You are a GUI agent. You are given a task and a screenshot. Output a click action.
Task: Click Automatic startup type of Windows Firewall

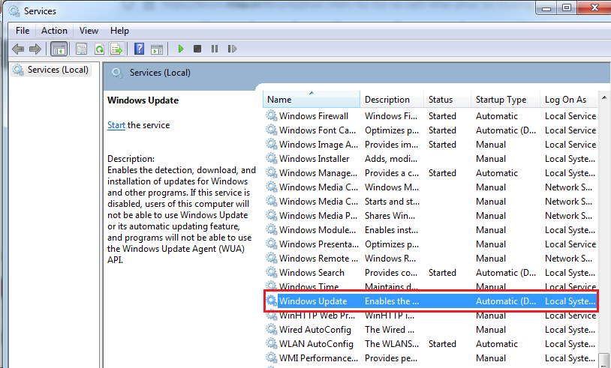pyautogui.click(x=497, y=116)
